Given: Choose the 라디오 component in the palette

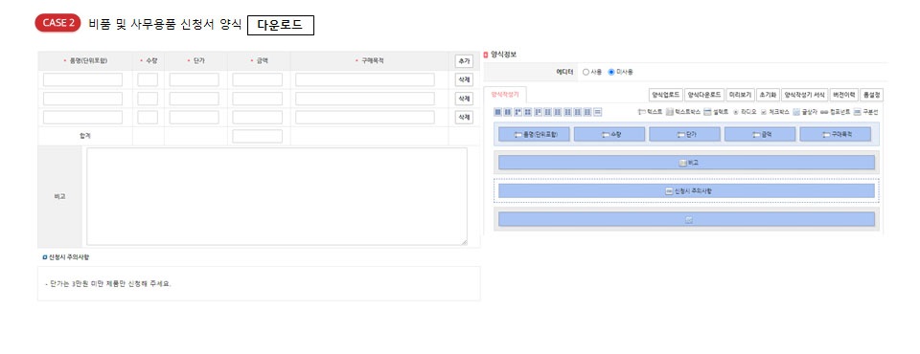Looking at the screenshot, I should coord(746,111).
